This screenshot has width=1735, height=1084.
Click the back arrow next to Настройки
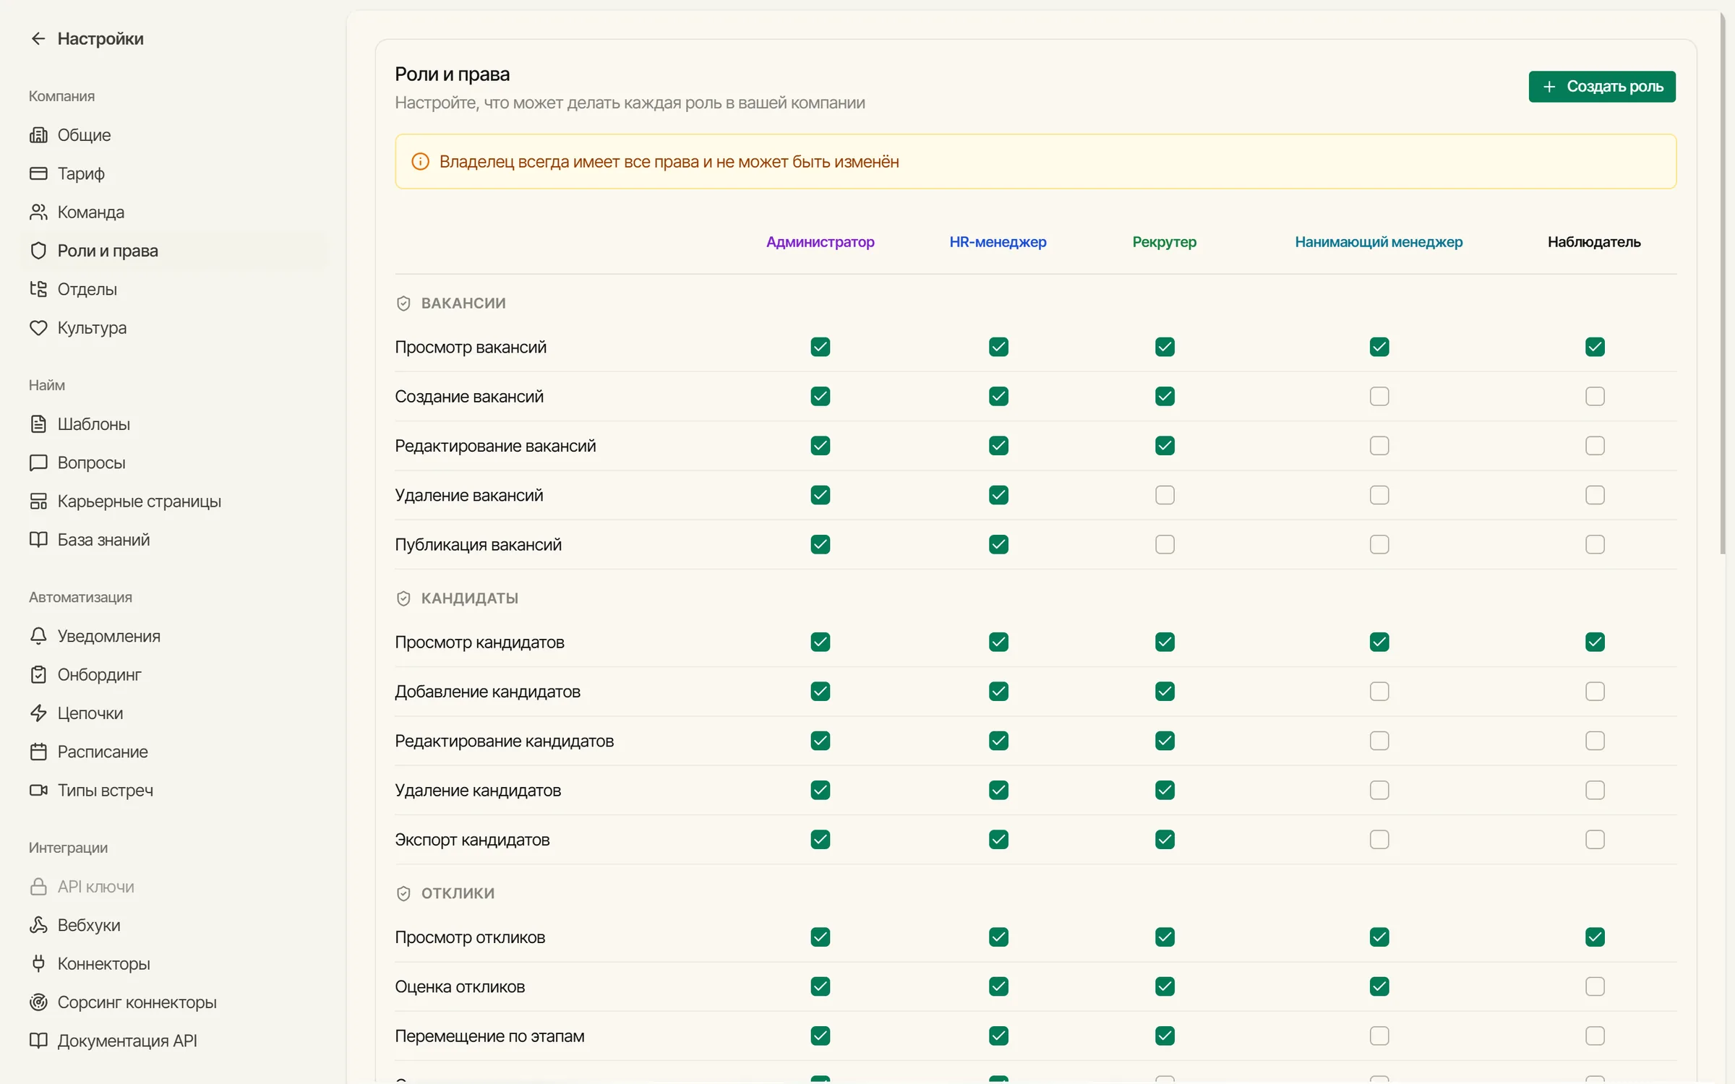[x=38, y=38]
